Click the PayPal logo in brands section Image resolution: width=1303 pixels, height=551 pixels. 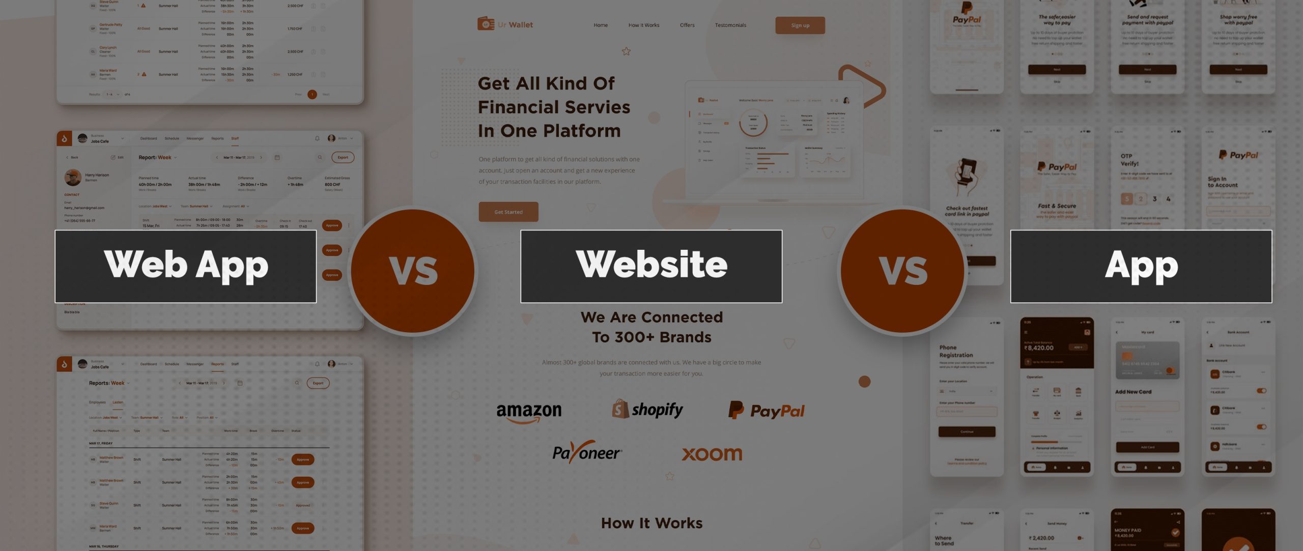[x=764, y=409]
